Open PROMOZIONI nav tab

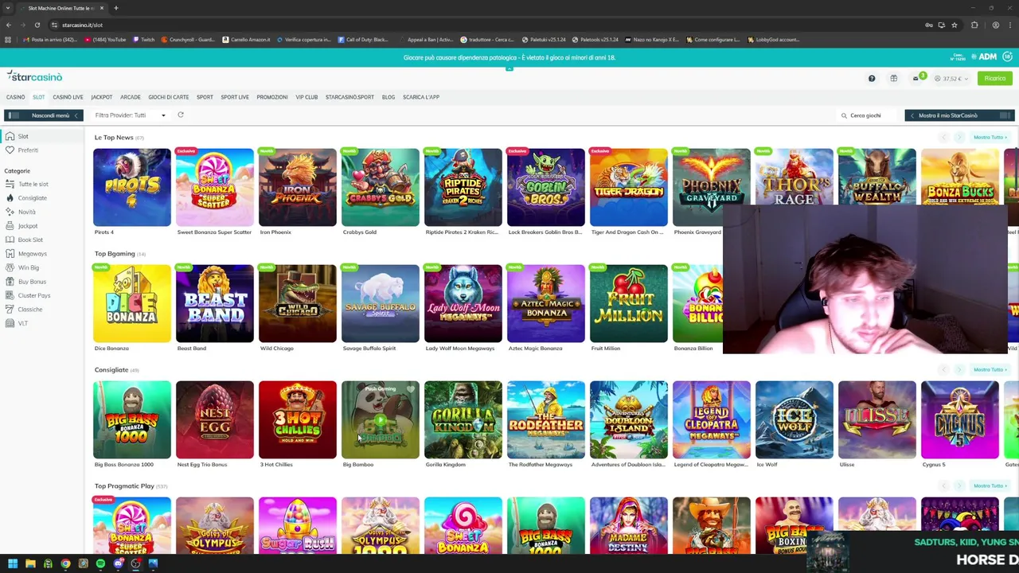(x=272, y=97)
